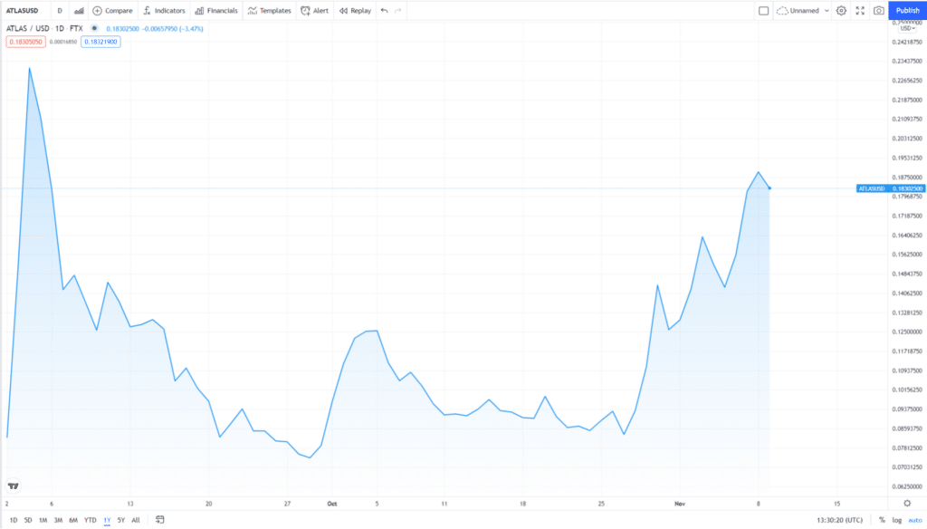927x529 pixels.
Task: Click the price change −0.00657950 (−3.47%)
Action: click(173, 28)
